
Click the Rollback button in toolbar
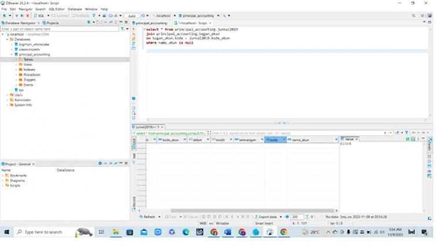pos(79,16)
